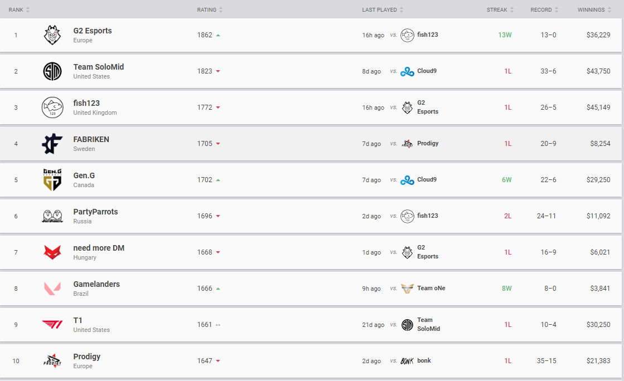
Task: Click the 1705 rating value
Action: (x=205, y=144)
